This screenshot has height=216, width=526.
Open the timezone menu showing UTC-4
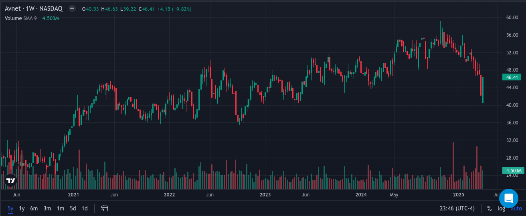[x=457, y=208]
